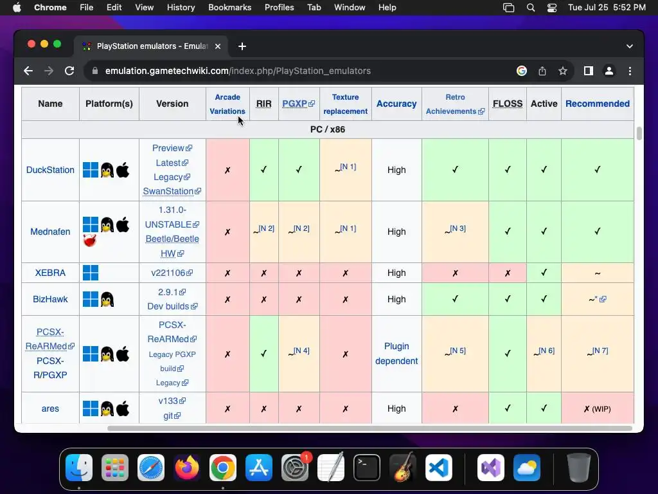Viewport: 658px width, 494px height.
Task: Open Launchpad from the dock
Action: point(115,468)
